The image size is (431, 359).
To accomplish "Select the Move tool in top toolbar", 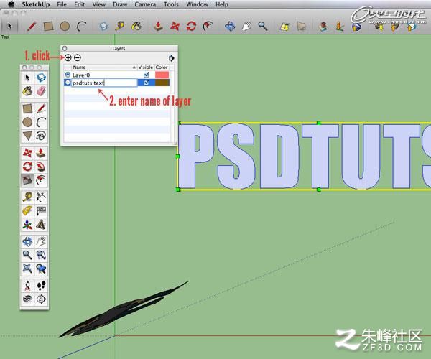I will tap(175, 27).
